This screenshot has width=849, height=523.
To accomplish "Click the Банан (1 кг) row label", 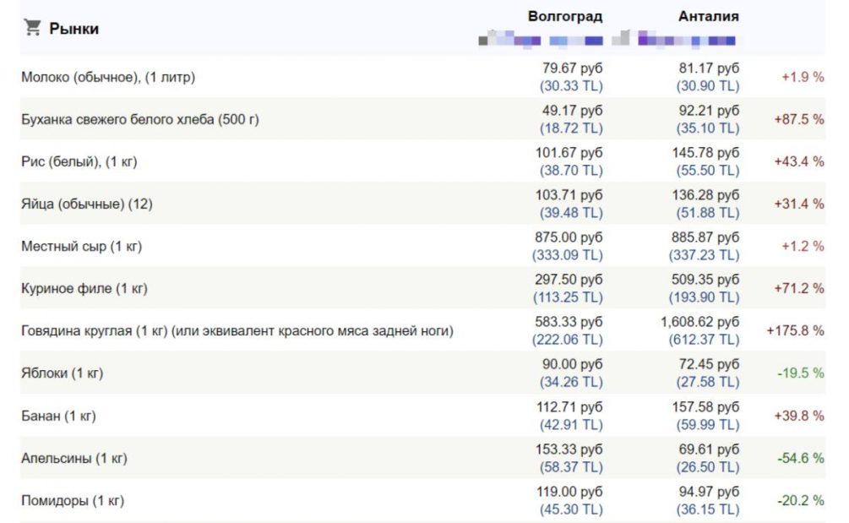I will click(58, 416).
